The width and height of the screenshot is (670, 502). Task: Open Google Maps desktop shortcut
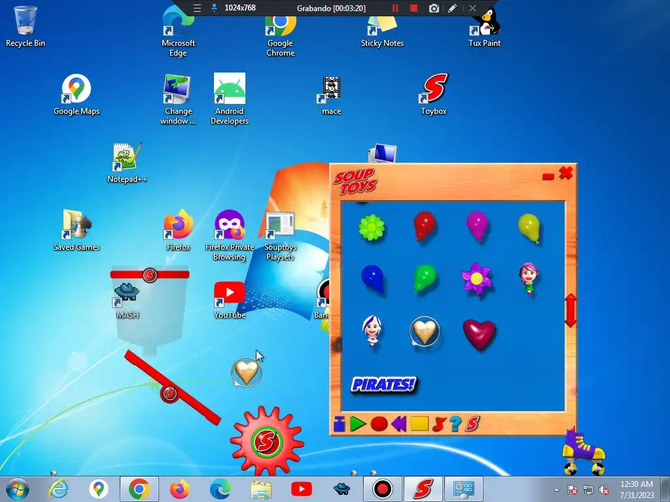77,95
